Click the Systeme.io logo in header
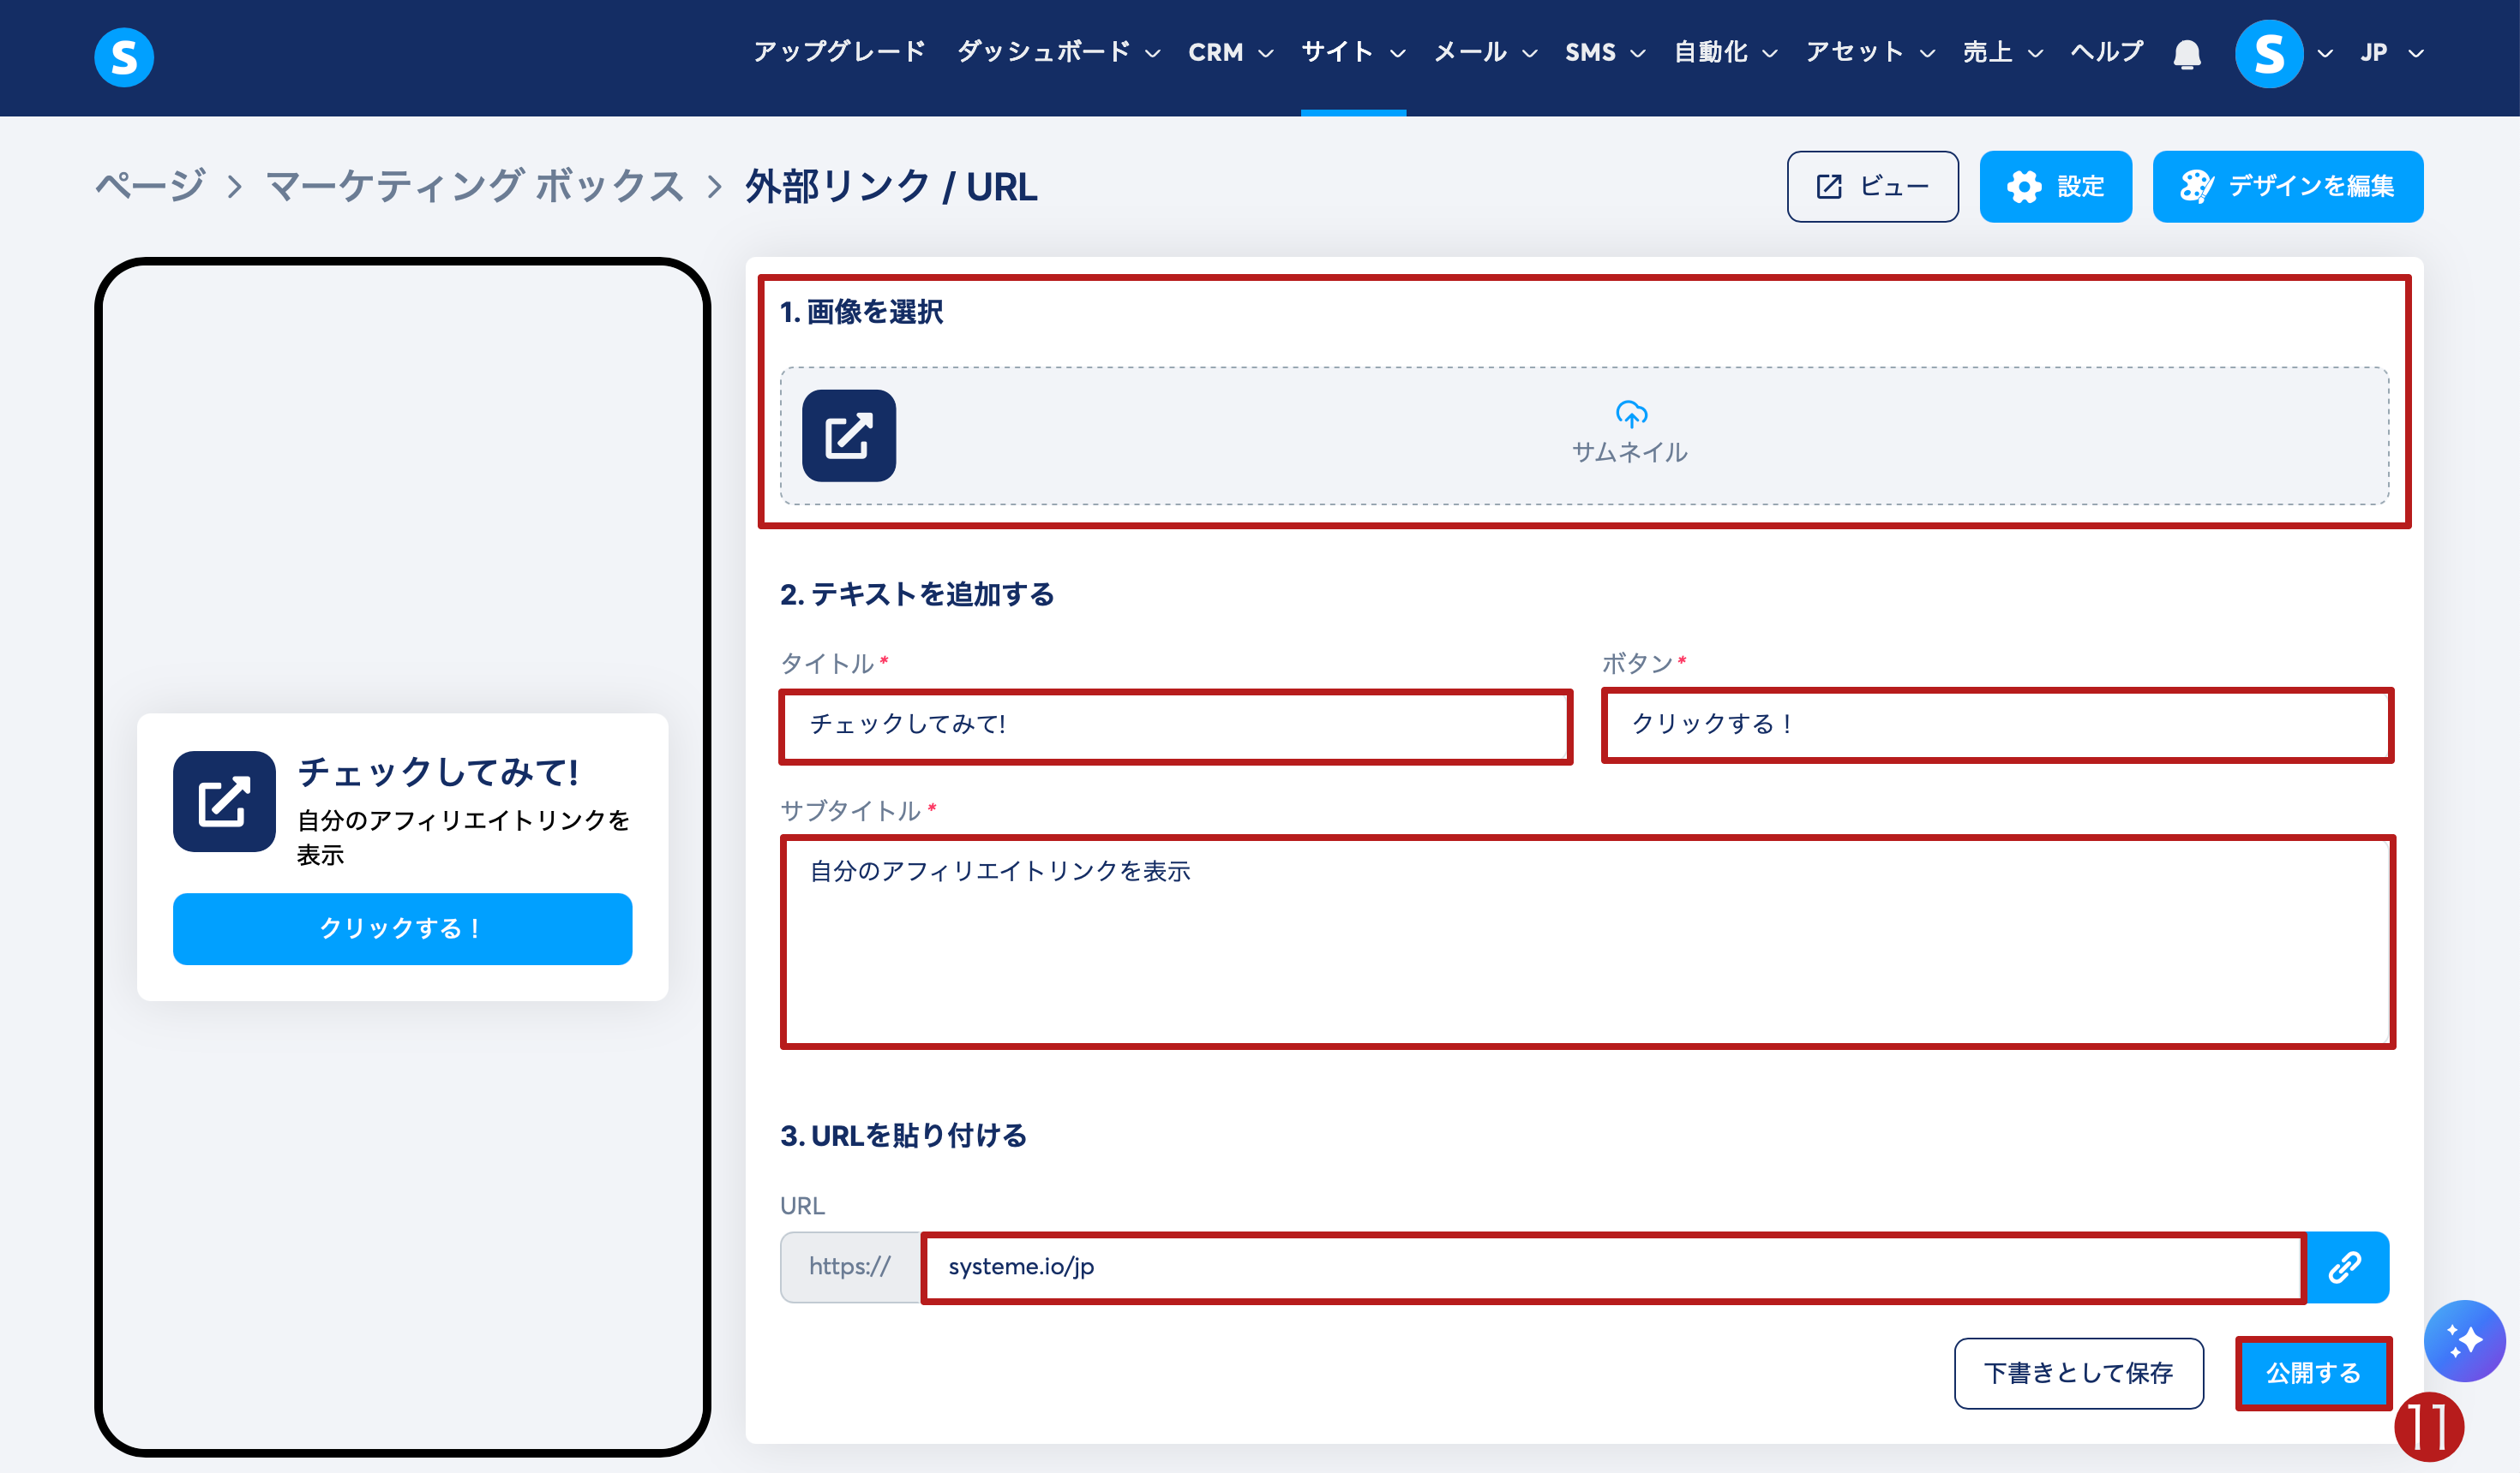The image size is (2520, 1473). coord(124,57)
